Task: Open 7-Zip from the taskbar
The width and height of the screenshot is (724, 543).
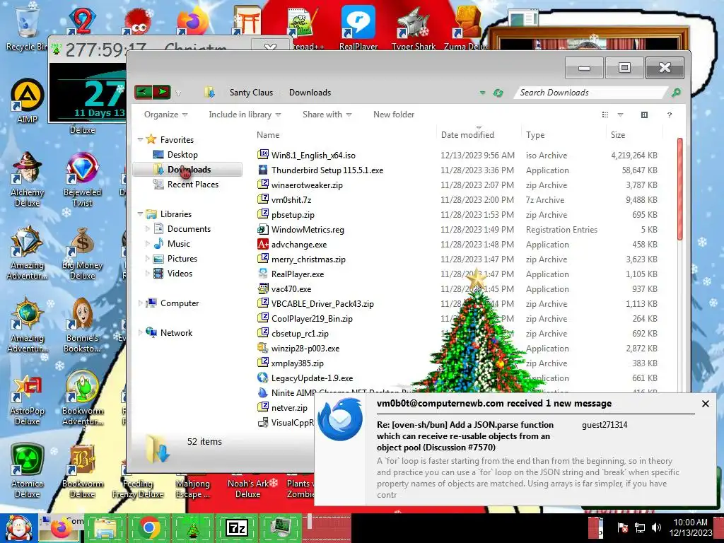Action: [236, 527]
